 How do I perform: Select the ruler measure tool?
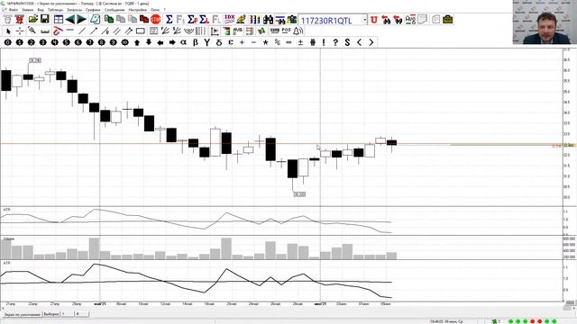(x=45, y=31)
